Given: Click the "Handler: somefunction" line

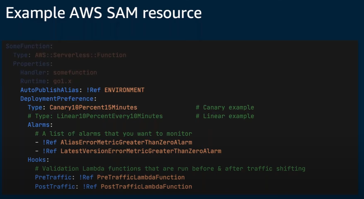Looking at the screenshot, I should pos(59,72).
